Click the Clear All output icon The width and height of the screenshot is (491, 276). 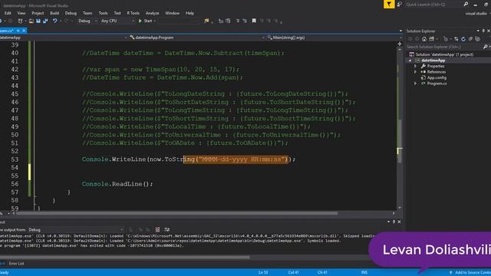tap(157, 230)
